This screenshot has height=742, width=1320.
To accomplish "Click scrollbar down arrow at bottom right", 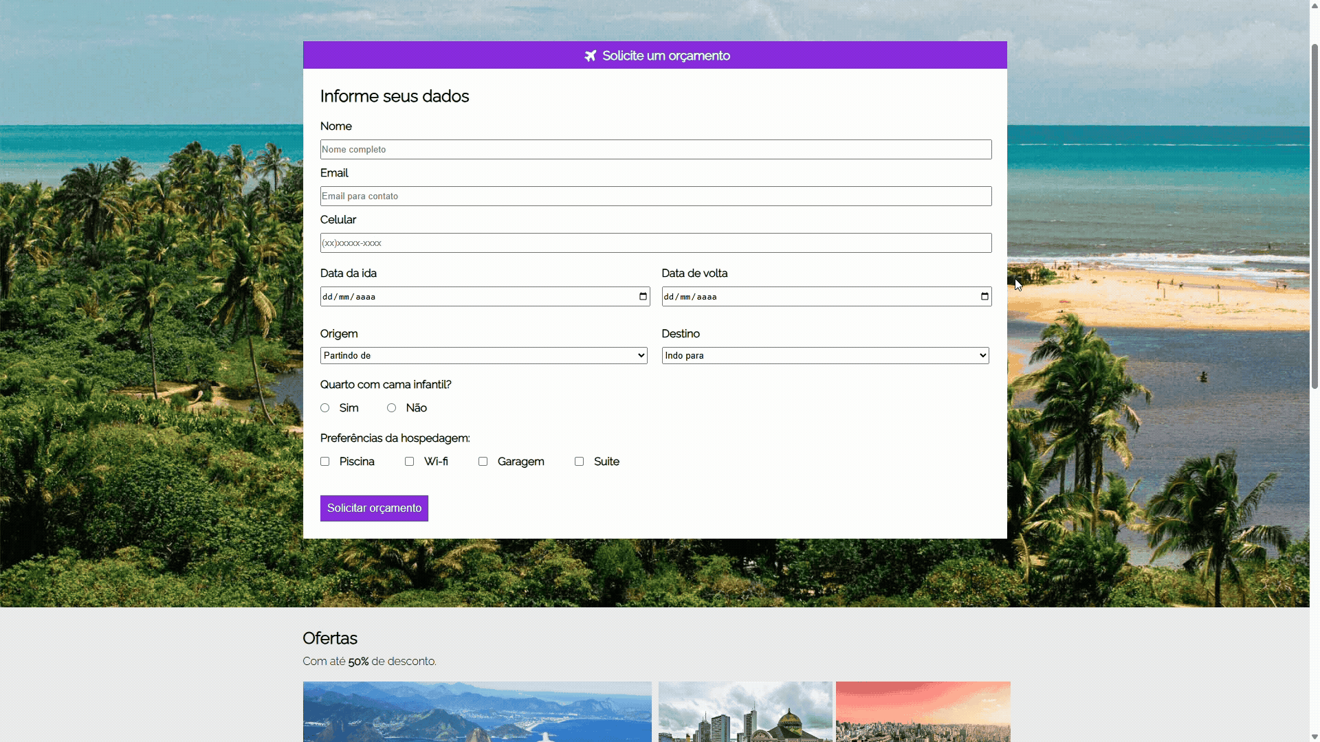I will 1314,737.
